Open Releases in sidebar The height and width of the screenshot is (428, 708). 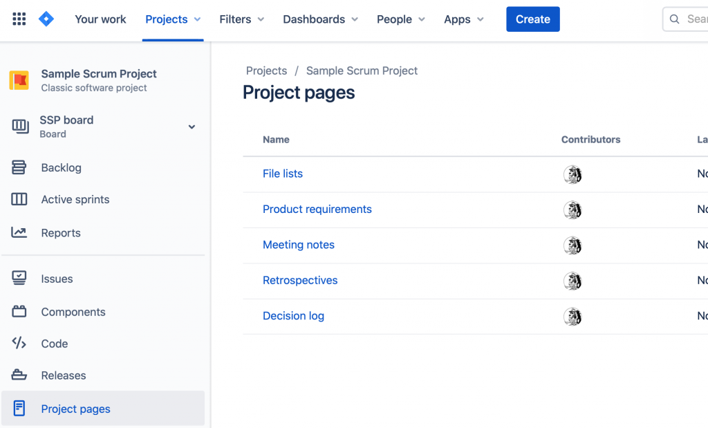(x=103, y=375)
